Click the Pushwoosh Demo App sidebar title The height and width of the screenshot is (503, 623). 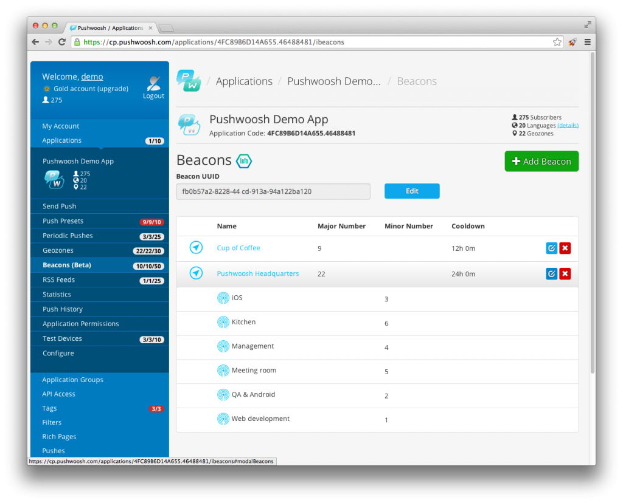(78, 161)
